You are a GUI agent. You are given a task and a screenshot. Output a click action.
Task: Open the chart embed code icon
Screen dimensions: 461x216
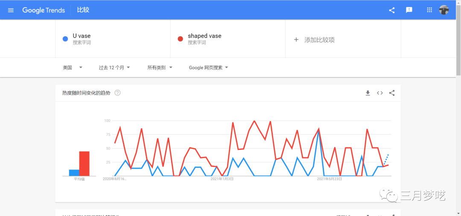coord(379,93)
